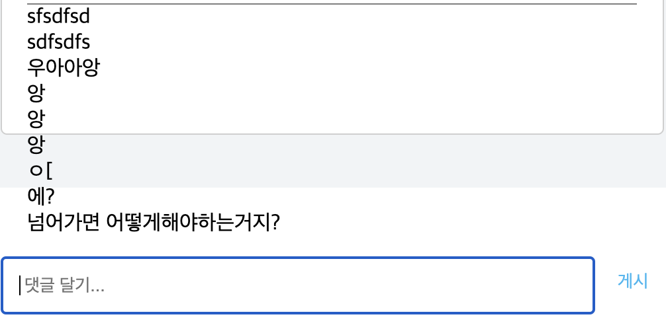Click the 게시 post button
Screen dimensions: 666x329
tap(632, 281)
